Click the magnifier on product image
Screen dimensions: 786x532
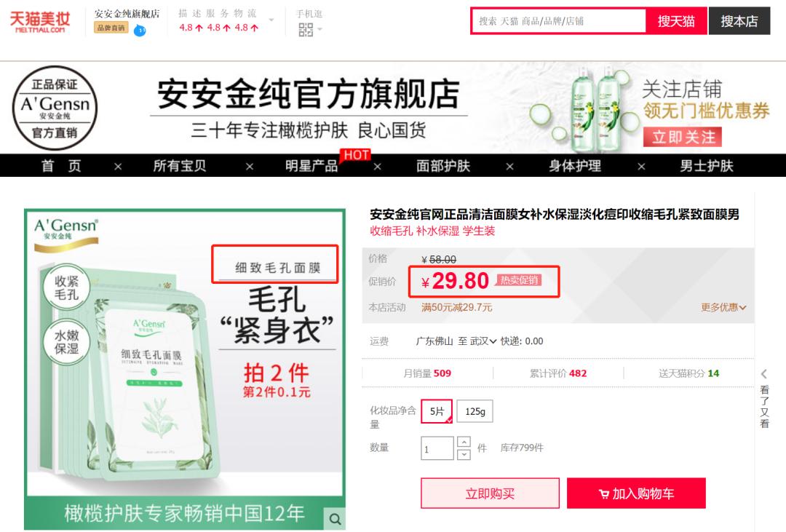(335, 518)
